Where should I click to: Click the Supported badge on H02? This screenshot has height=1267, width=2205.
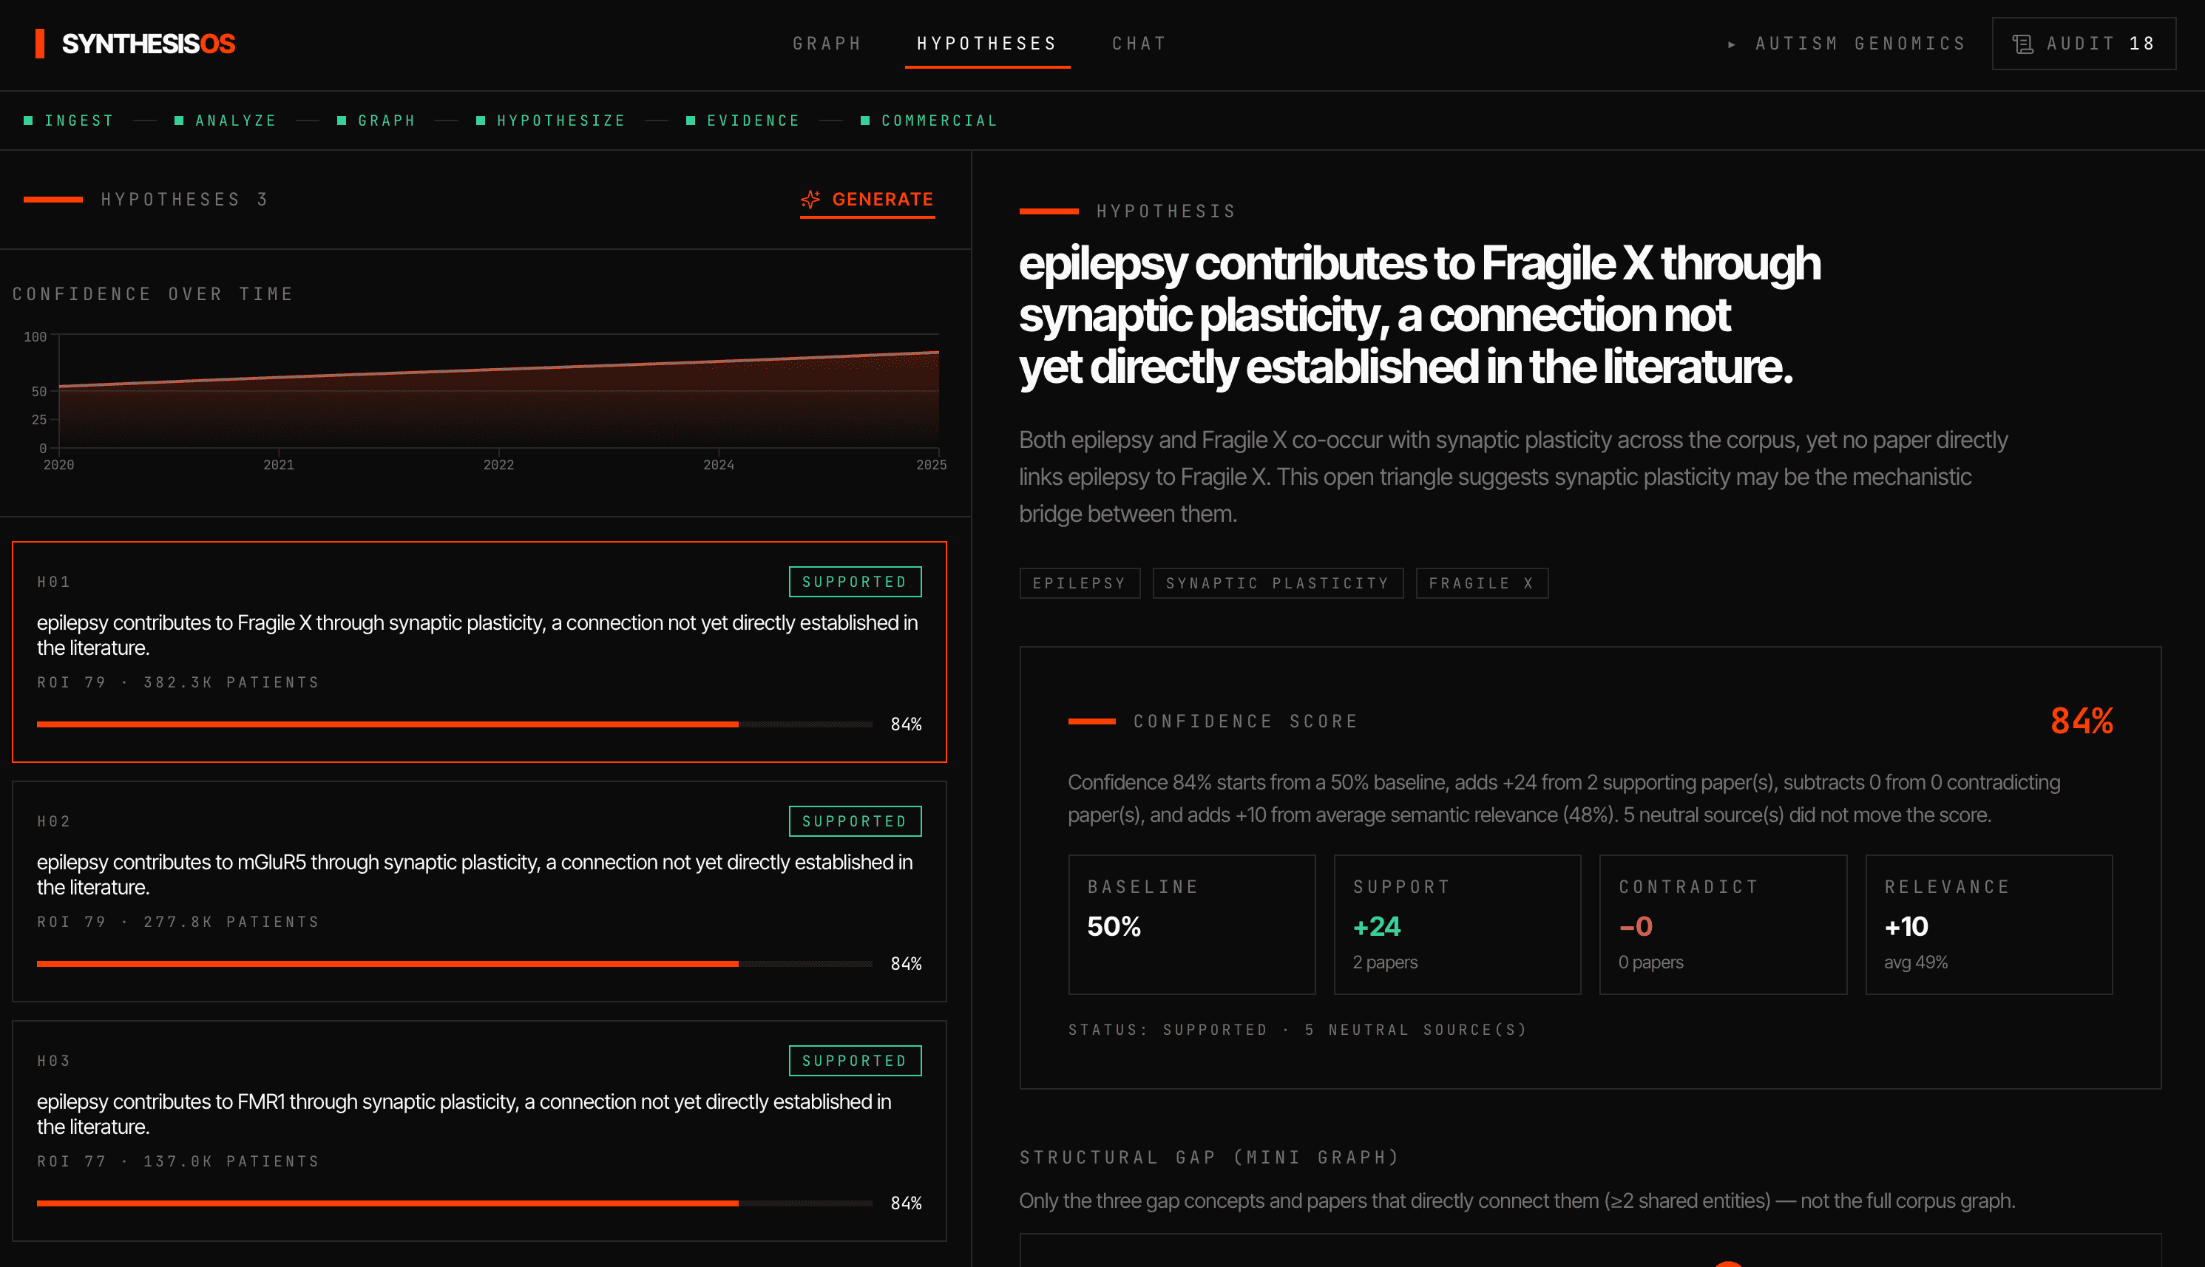point(855,821)
